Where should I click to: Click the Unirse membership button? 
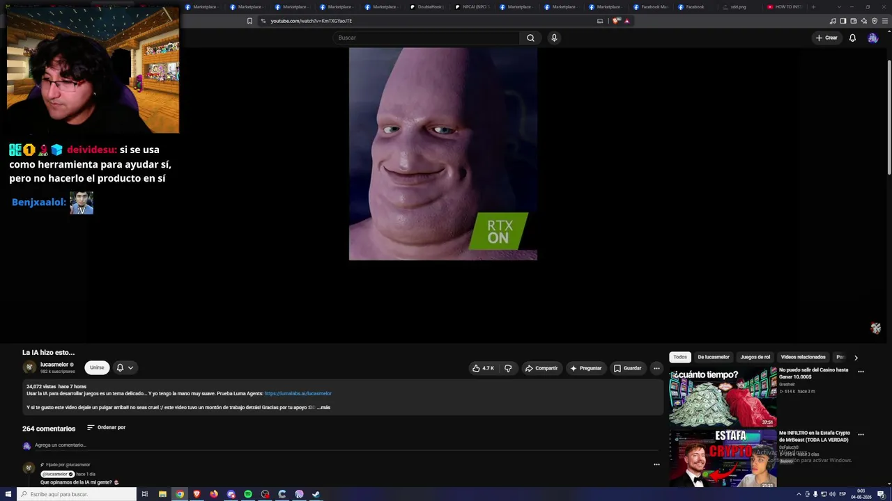click(x=97, y=367)
